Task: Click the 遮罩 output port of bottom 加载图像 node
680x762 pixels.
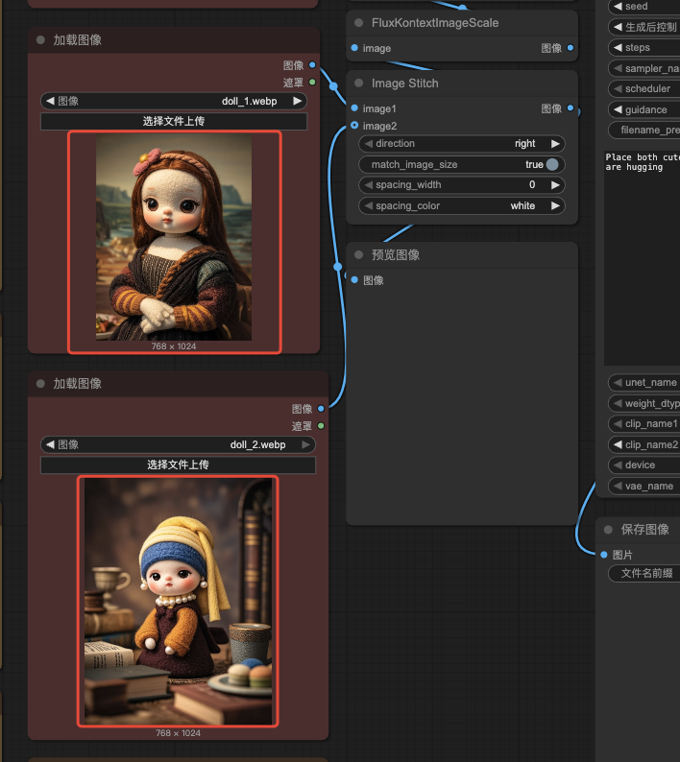Action: pyautogui.click(x=321, y=426)
